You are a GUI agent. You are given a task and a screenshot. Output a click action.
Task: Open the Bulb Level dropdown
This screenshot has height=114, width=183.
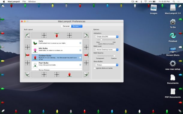click(x=107, y=50)
